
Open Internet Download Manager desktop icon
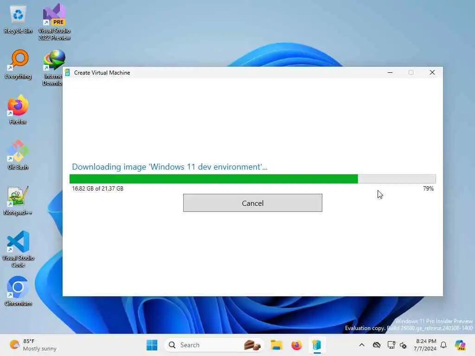(53, 68)
